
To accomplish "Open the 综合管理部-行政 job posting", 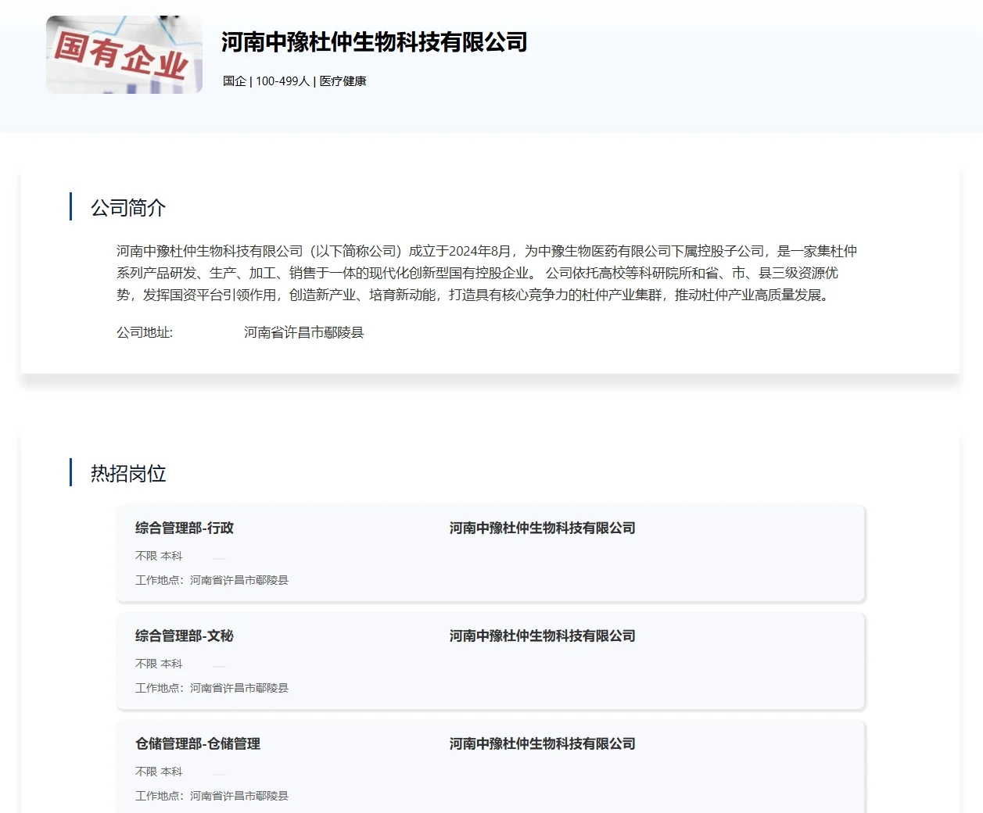I will click(x=185, y=528).
